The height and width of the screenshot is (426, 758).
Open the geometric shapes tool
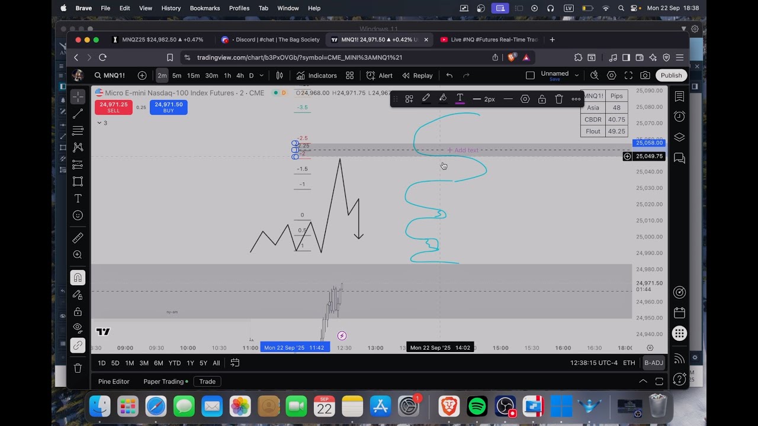[x=78, y=182]
